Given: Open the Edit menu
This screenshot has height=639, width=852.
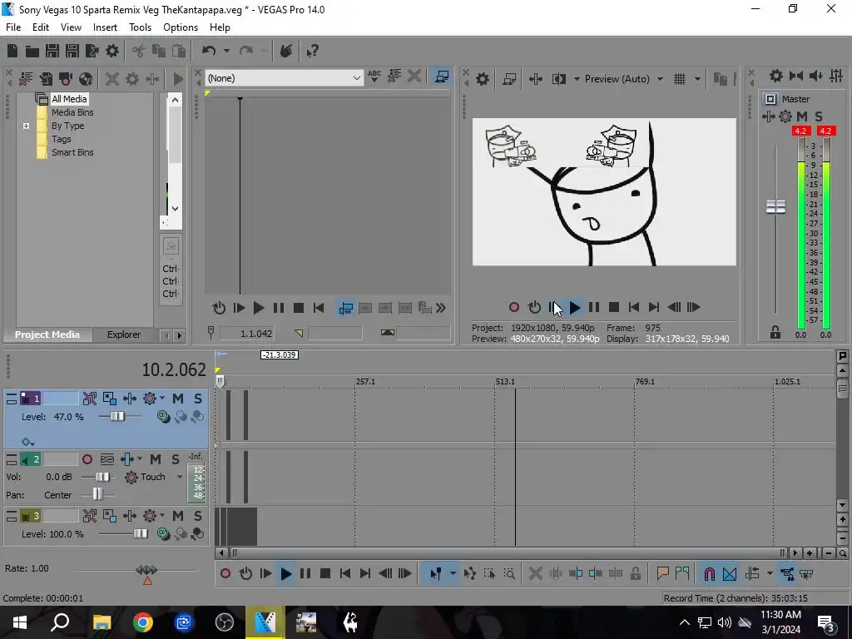Looking at the screenshot, I should coord(41,27).
